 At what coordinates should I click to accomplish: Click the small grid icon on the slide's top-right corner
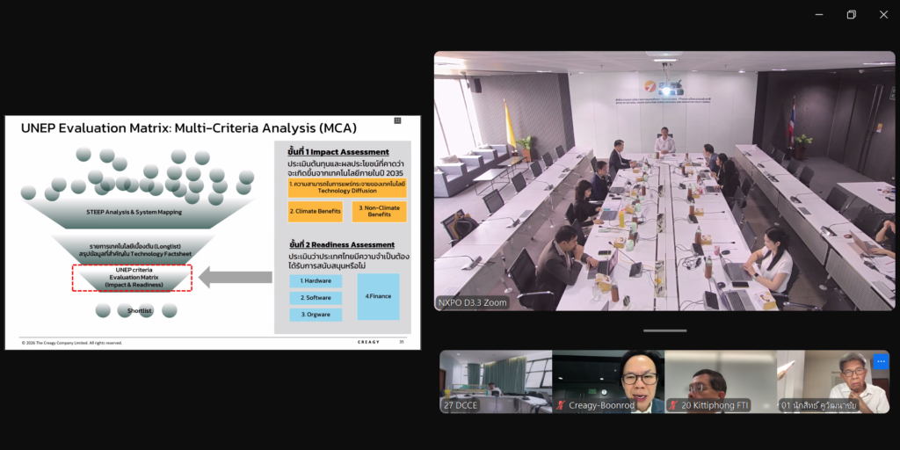397,120
